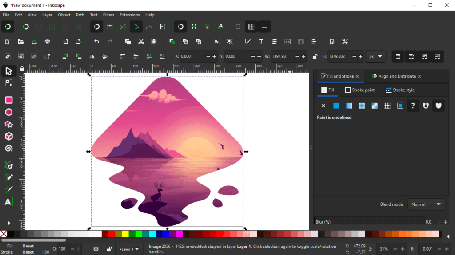Screen dimensions: 455x255
Task: Open the Path menu
Action: pyautogui.click(x=80, y=15)
